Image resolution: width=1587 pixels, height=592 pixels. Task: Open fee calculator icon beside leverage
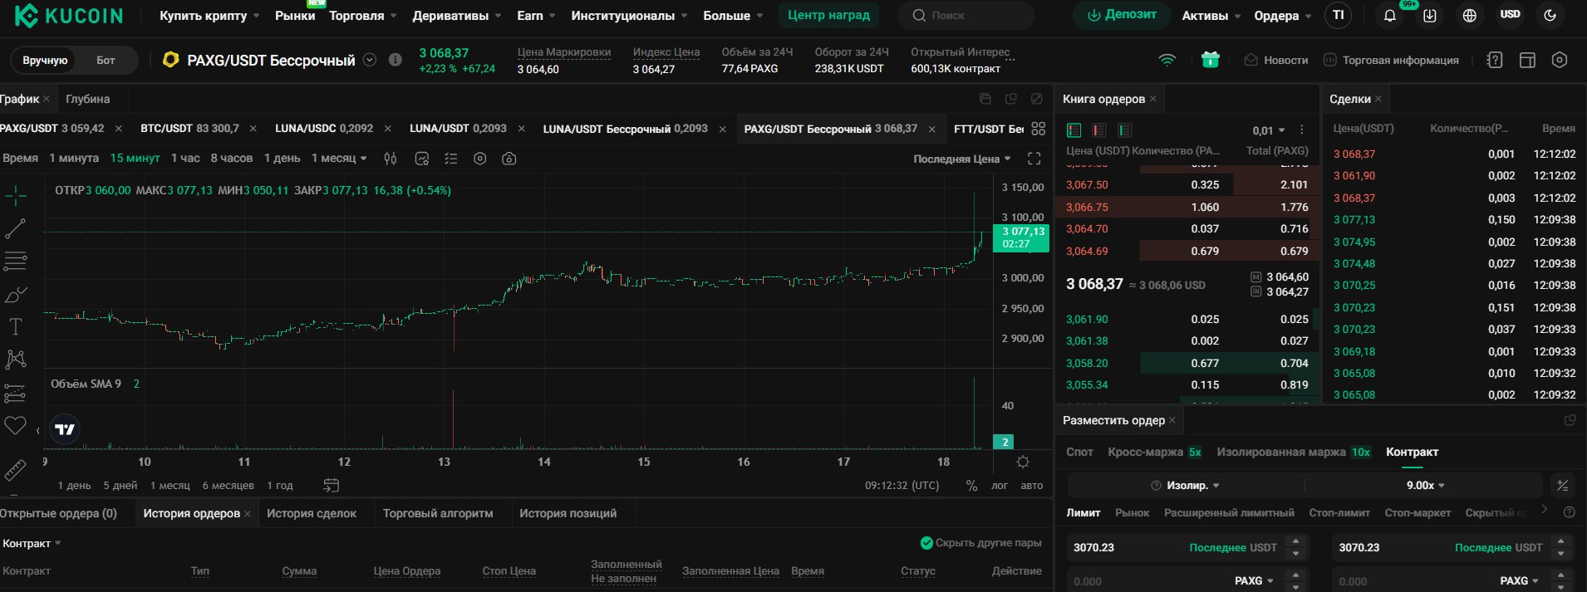pos(1562,486)
